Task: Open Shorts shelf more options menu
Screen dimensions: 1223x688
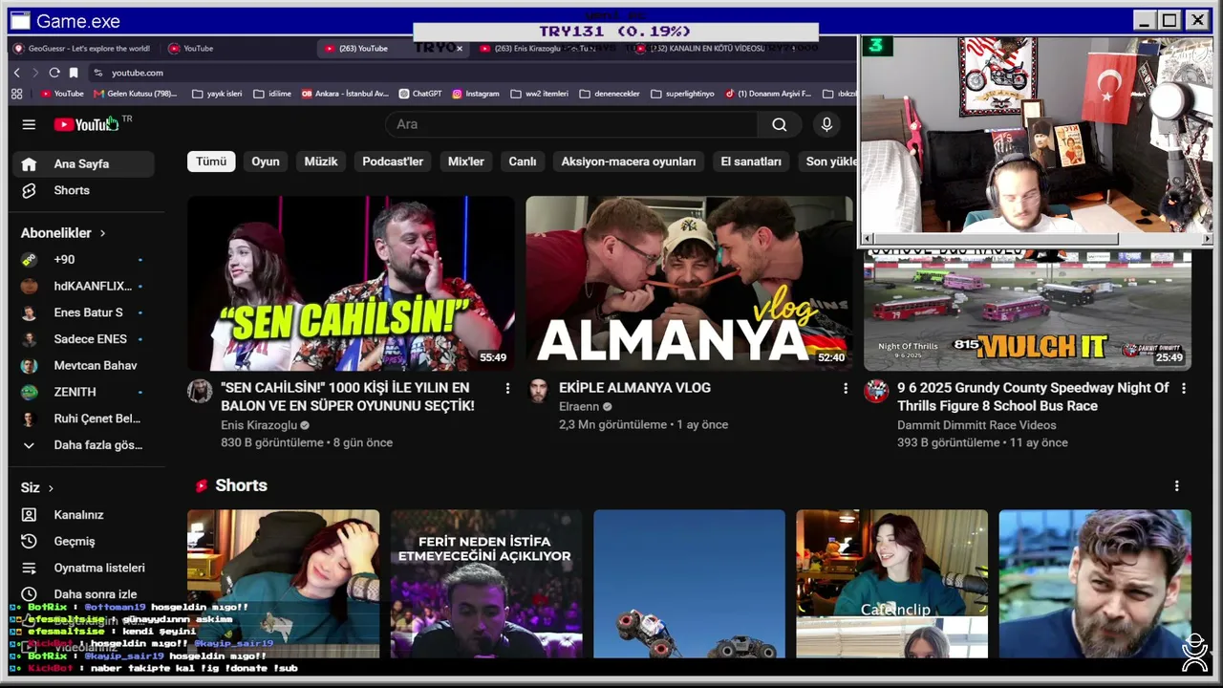Action: point(1176,486)
